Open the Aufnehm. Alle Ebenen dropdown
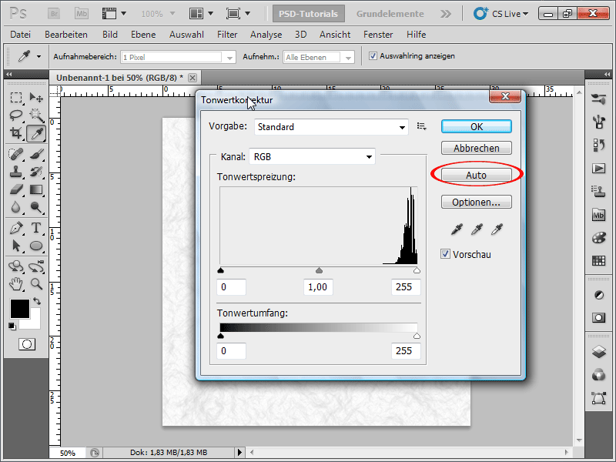Image resolution: width=616 pixels, height=462 pixels. click(x=319, y=57)
